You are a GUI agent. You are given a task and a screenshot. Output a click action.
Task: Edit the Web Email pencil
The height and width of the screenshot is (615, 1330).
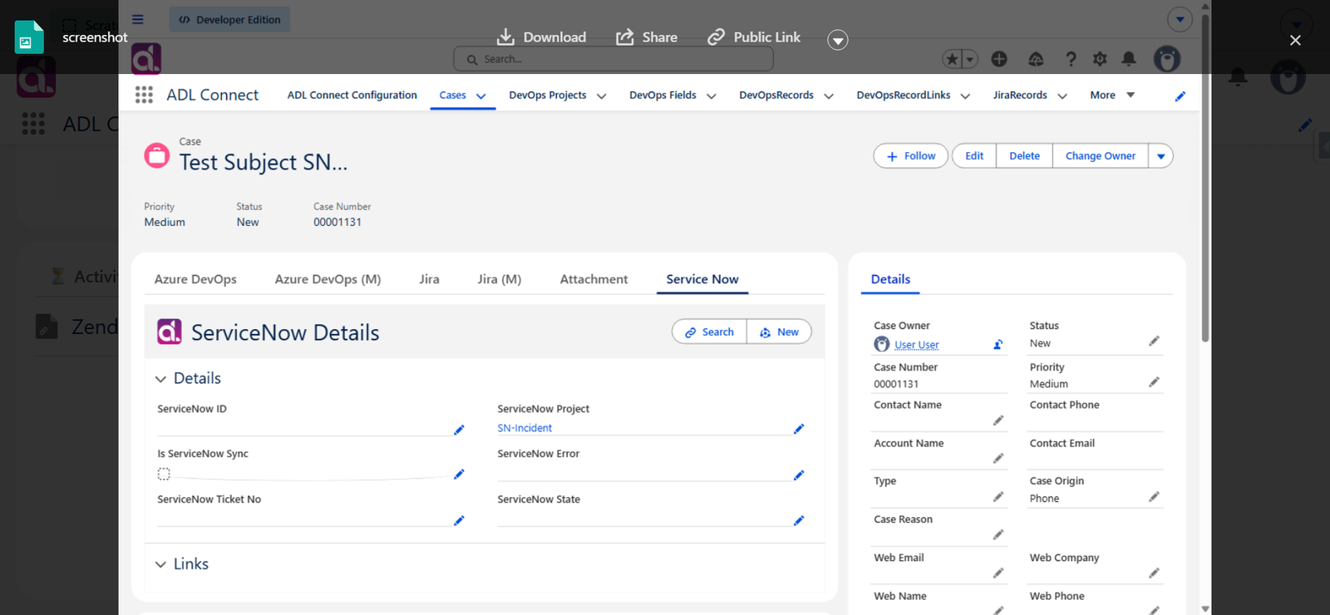click(998, 573)
